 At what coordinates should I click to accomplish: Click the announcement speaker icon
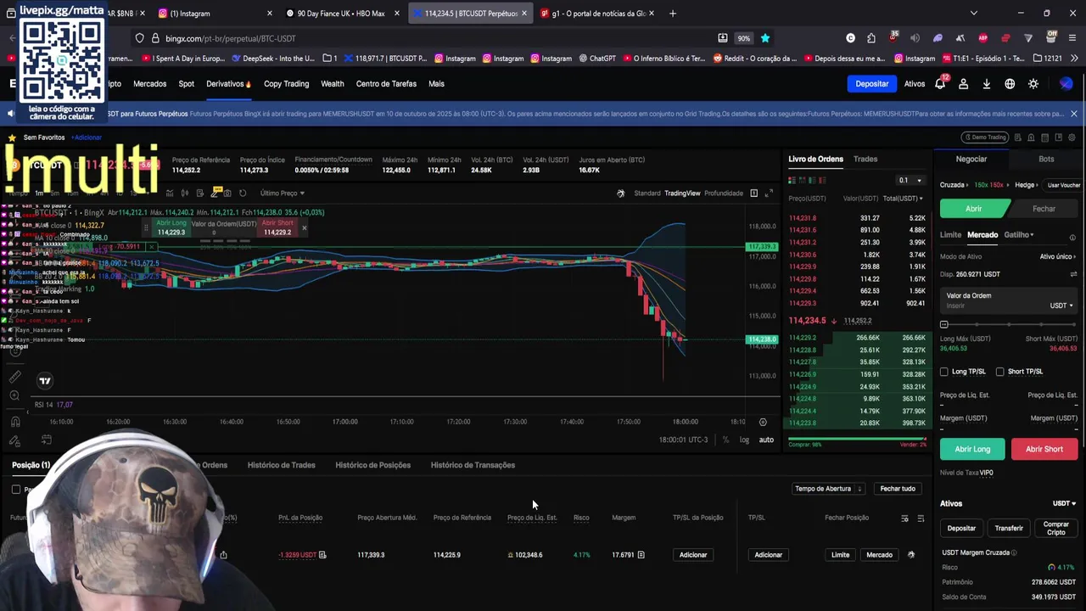coord(11,113)
